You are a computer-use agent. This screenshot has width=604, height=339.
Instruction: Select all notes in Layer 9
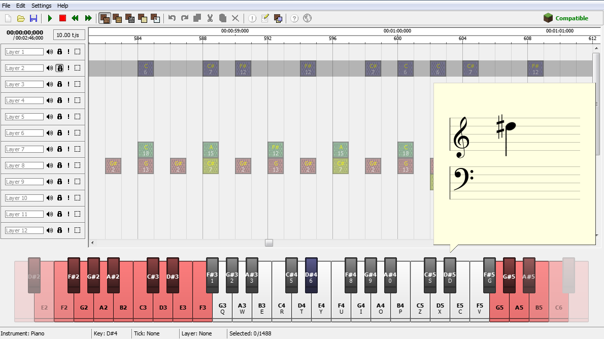[78, 182]
